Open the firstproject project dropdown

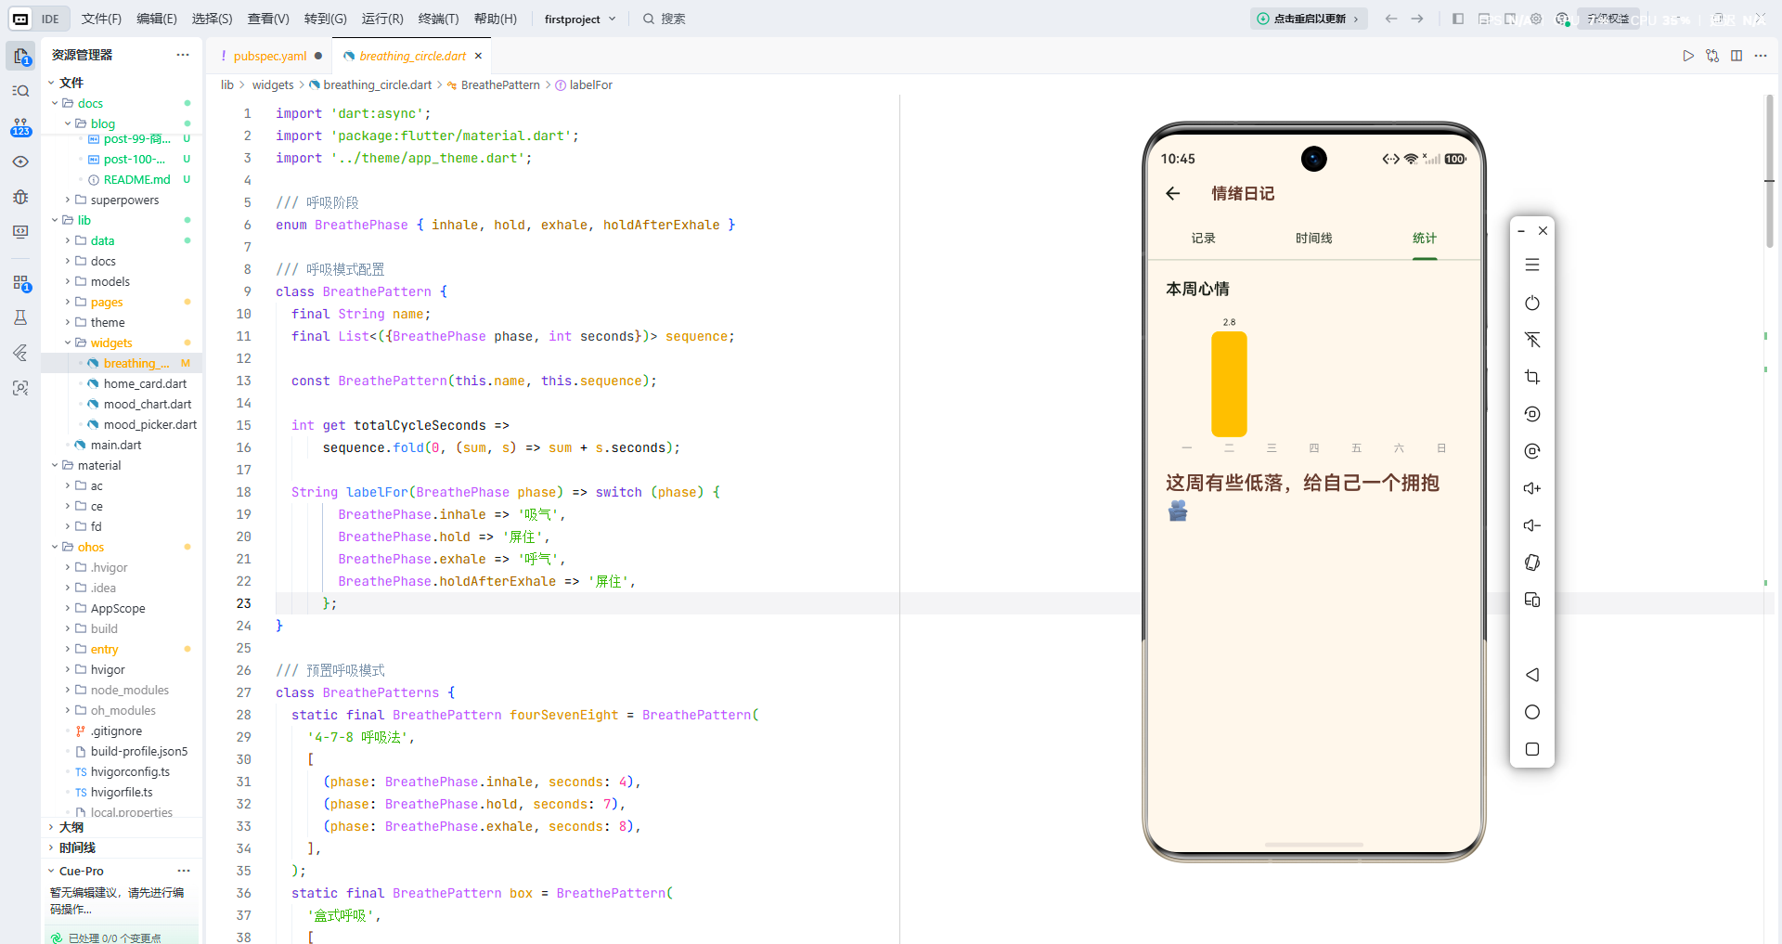point(580,19)
